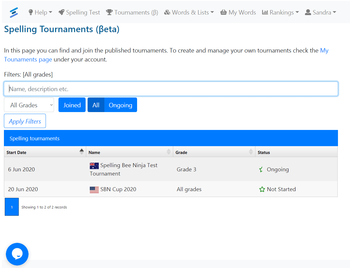Viewport: 350px width, 268px height.
Task: Open My Words from the navbar
Action: pyautogui.click(x=238, y=13)
